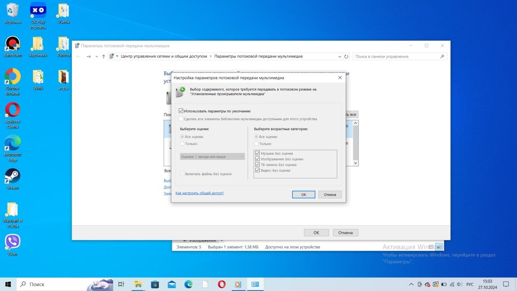The height and width of the screenshot is (291, 517).
Task: Open clock showing 15:03 27.10.2024
Action: pyautogui.click(x=487, y=284)
